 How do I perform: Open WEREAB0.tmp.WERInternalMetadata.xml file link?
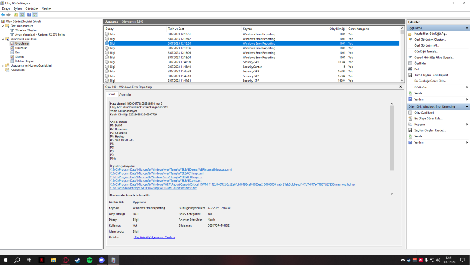171,170
